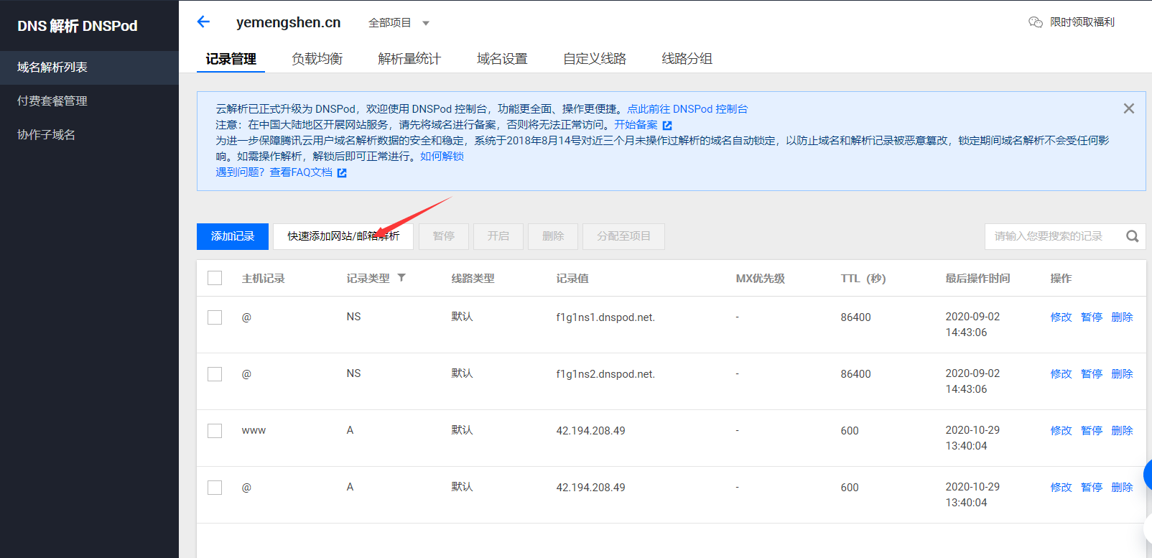Image resolution: width=1152 pixels, height=558 pixels.
Task: Open the 如何解锁 help link
Action: pos(442,157)
